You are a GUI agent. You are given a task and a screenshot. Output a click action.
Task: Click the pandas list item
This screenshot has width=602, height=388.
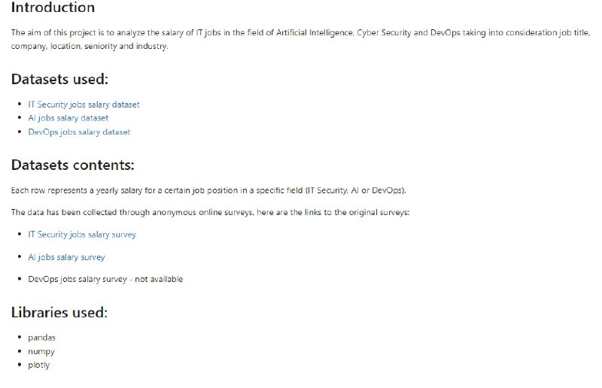click(x=41, y=338)
